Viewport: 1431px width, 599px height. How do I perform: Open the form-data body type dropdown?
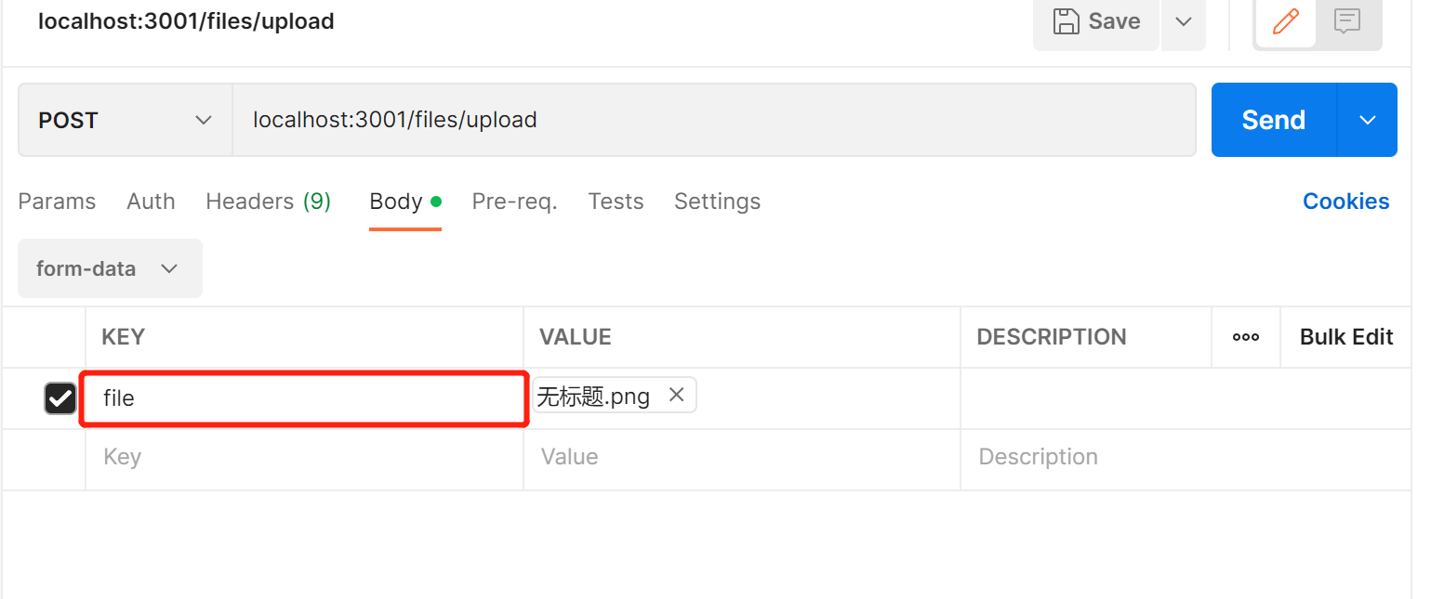point(110,268)
